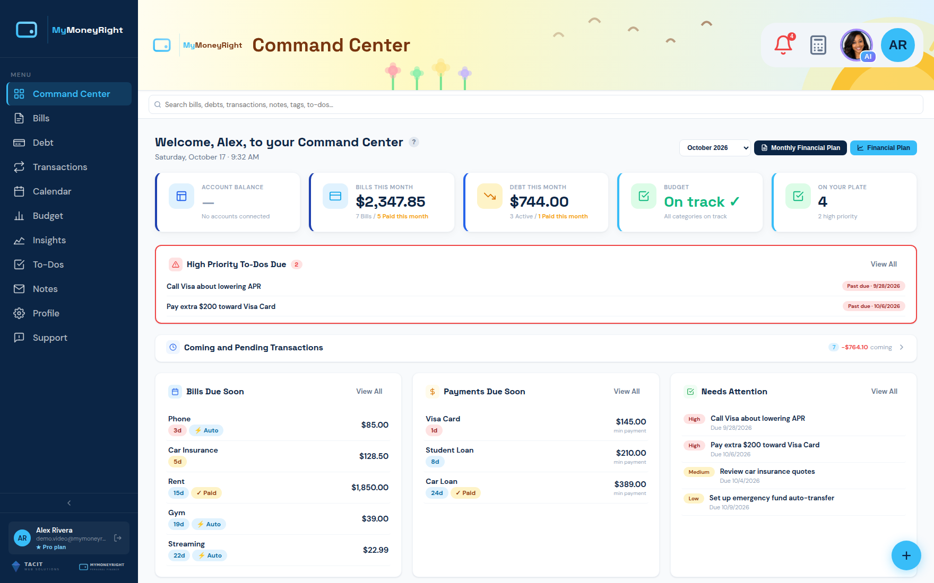Open the Debt menu item
Image resolution: width=934 pixels, height=583 pixels.
point(69,143)
